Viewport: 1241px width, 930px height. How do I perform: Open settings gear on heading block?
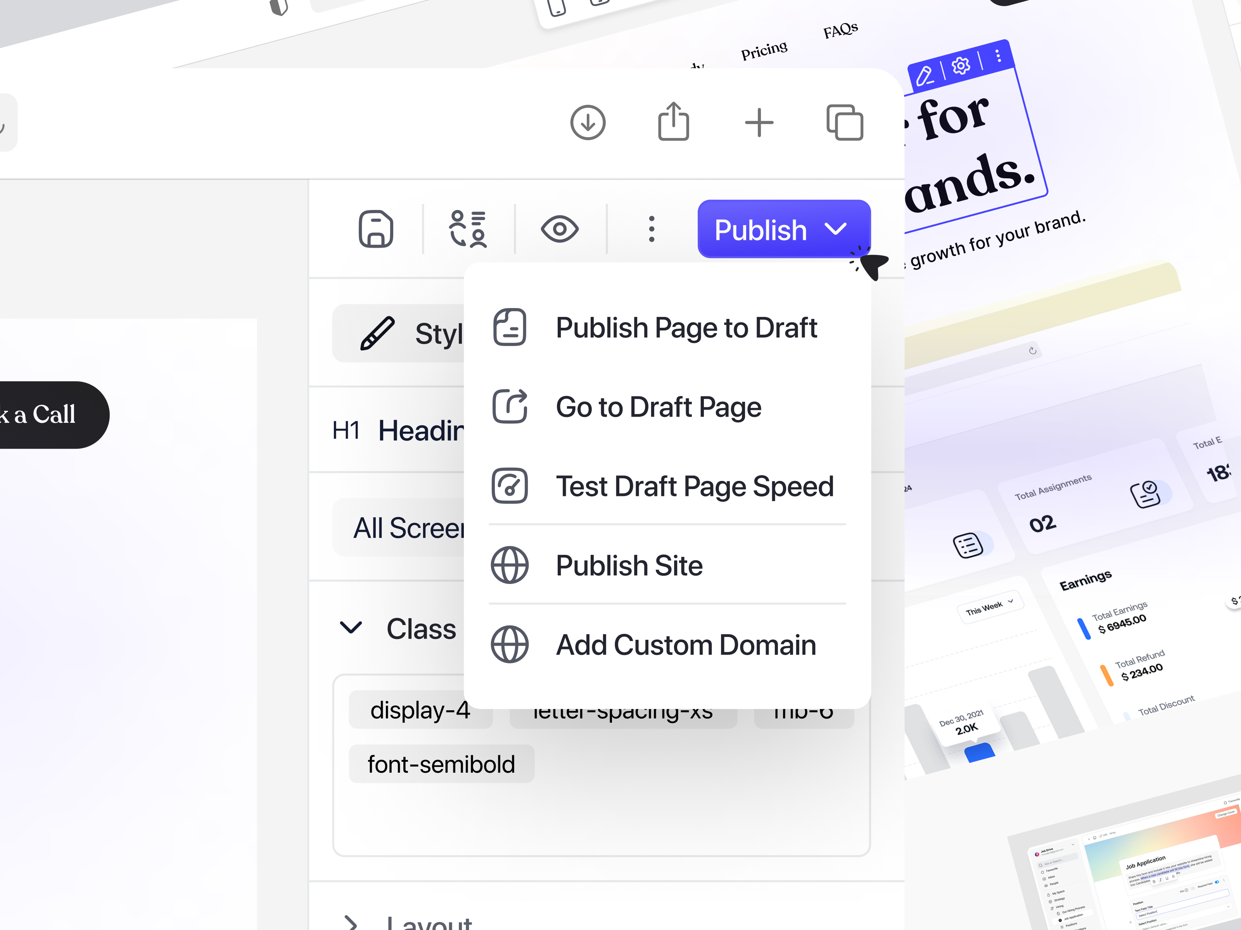point(961,65)
